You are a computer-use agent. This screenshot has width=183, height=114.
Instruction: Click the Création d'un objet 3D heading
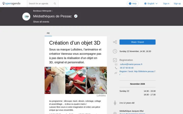point(75,43)
